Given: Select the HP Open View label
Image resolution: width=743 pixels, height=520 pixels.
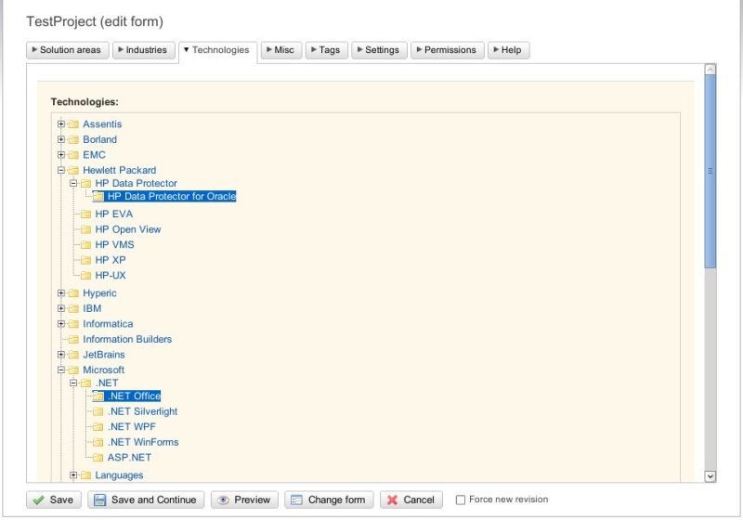Looking at the screenshot, I should click(x=128, y=229).
